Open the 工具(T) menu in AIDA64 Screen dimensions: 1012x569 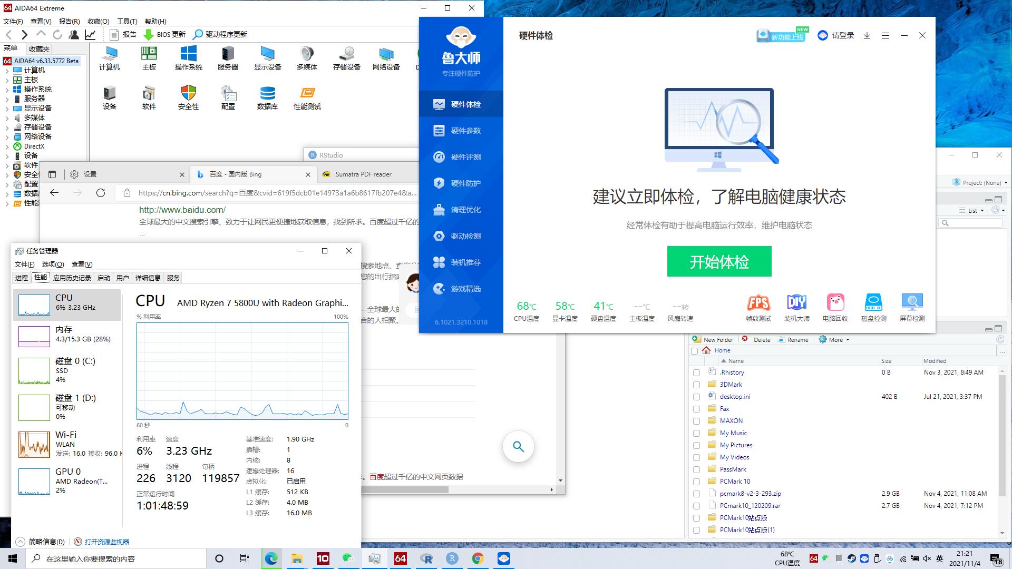tap(126, 21)
